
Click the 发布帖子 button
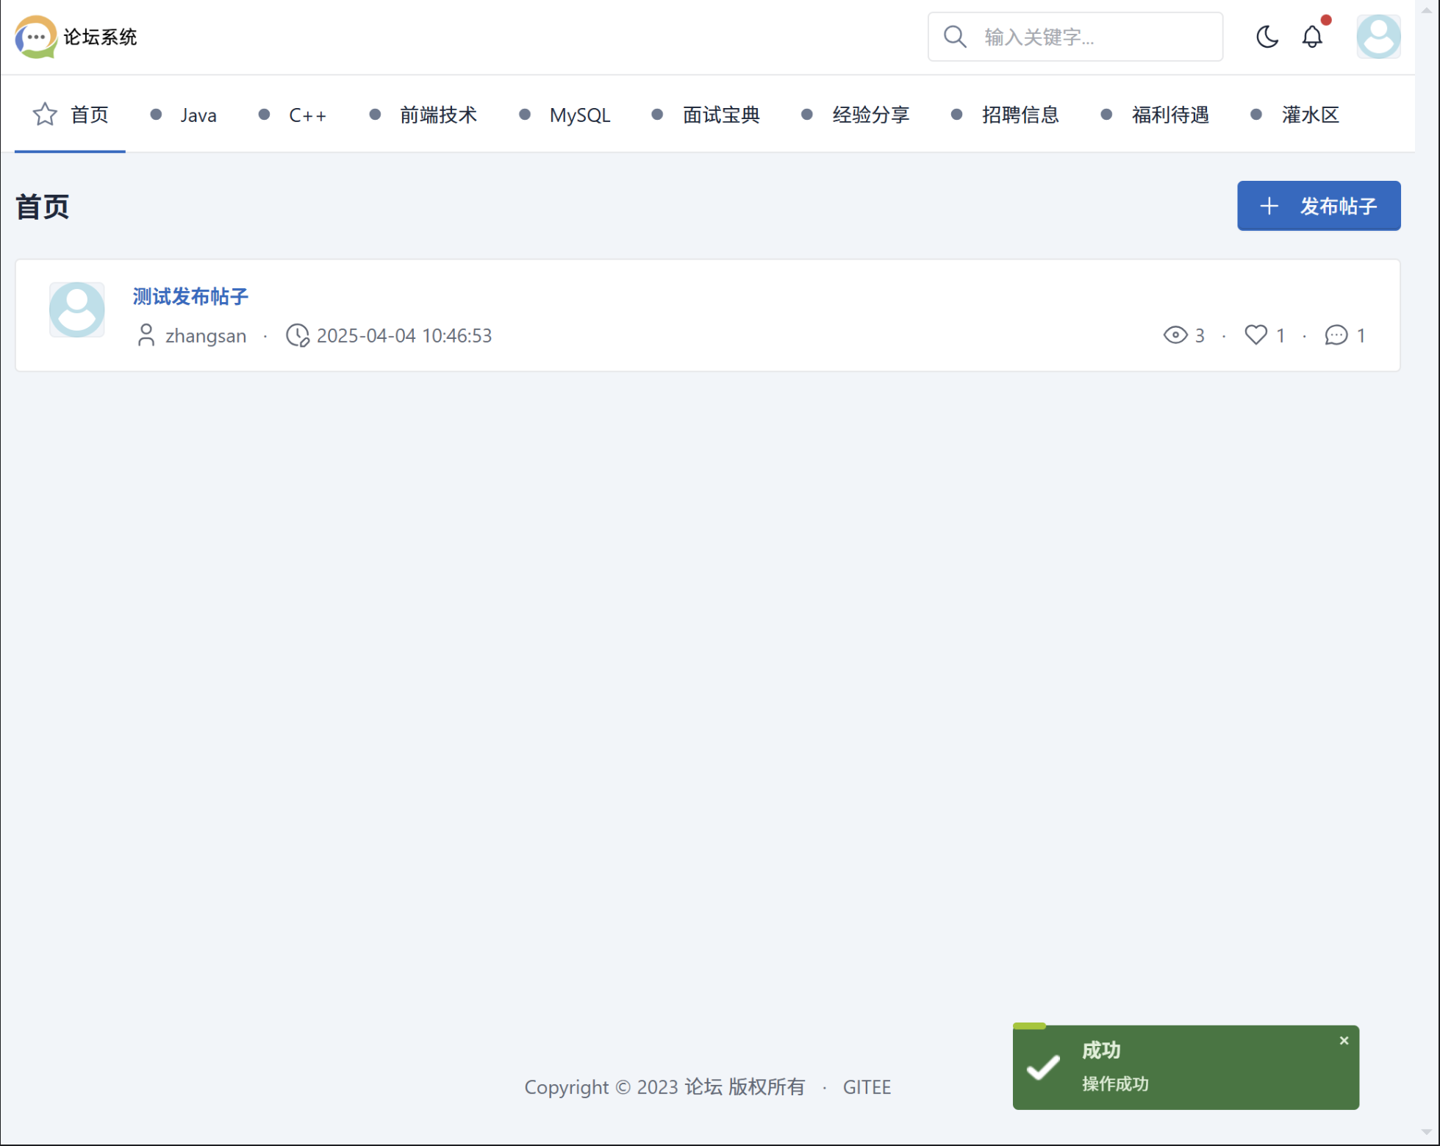tap(1318, 206)
